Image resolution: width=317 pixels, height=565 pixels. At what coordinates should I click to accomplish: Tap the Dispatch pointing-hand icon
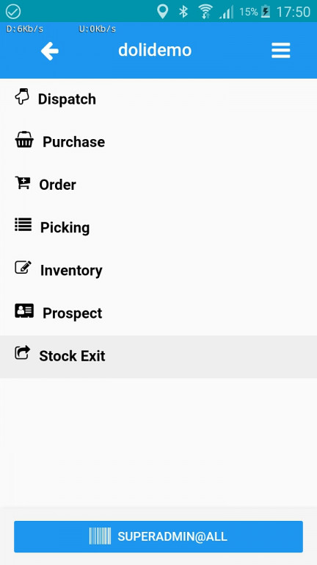(x=22, y=96)
